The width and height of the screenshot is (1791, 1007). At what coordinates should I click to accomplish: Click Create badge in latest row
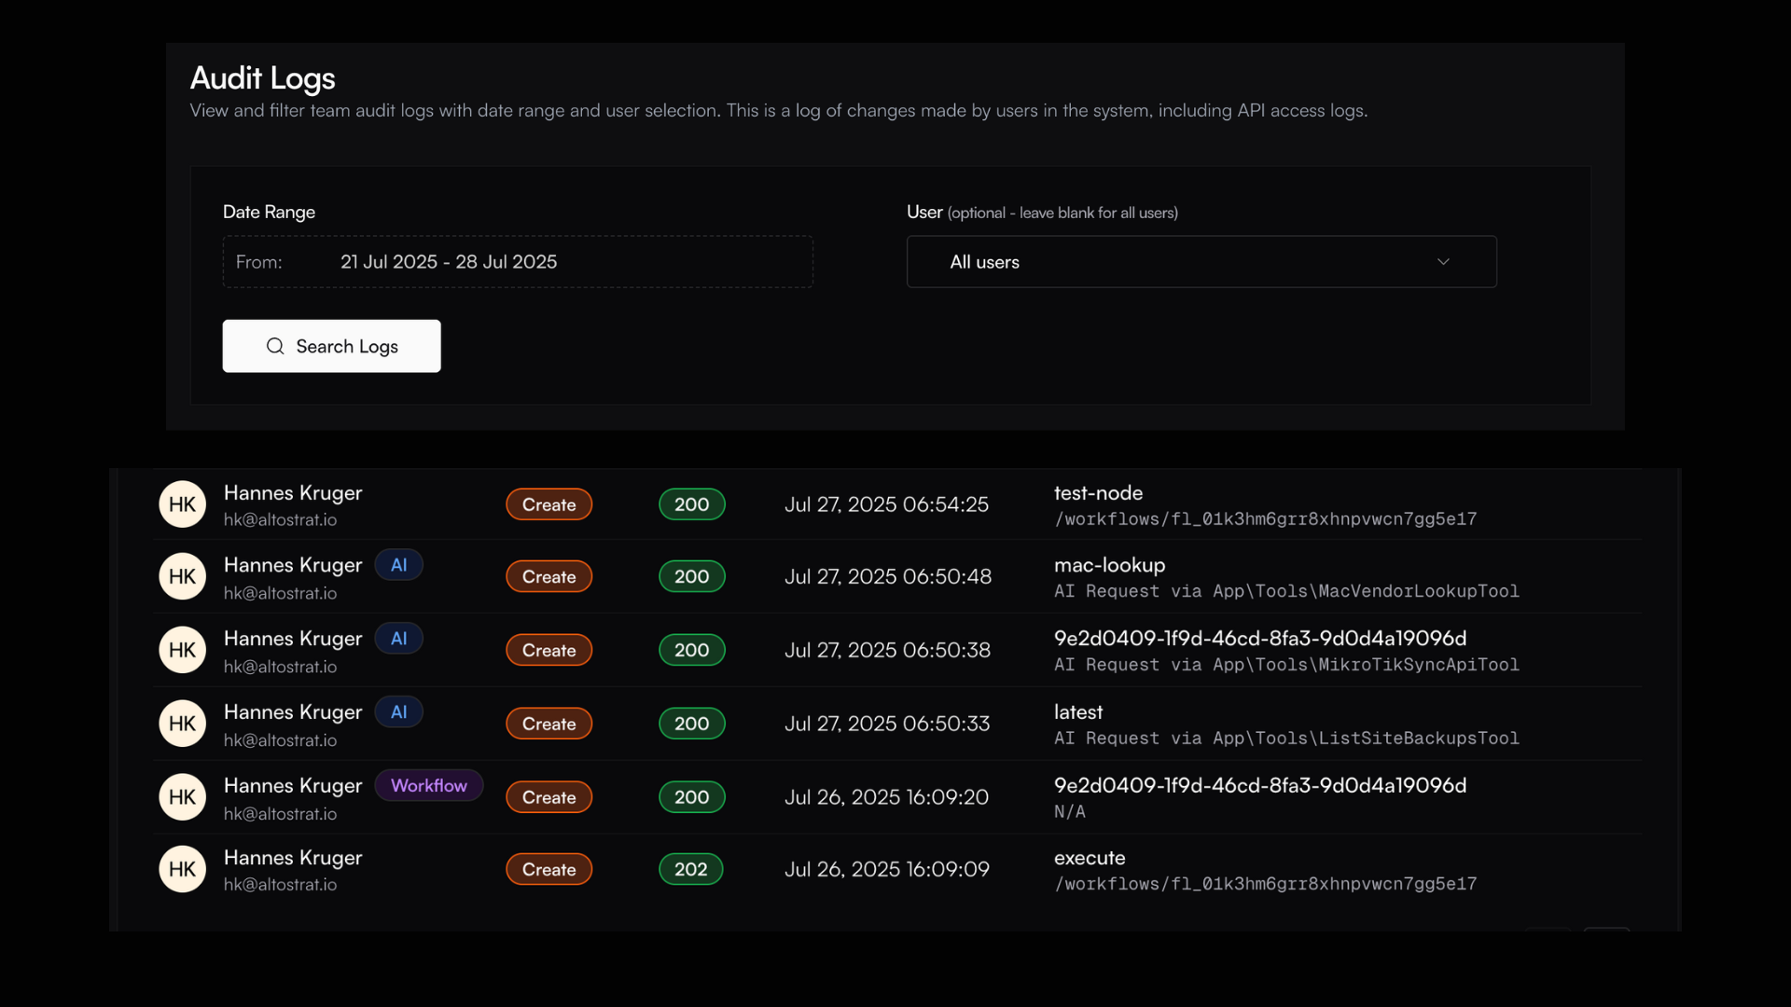click(x=549, y=724)
